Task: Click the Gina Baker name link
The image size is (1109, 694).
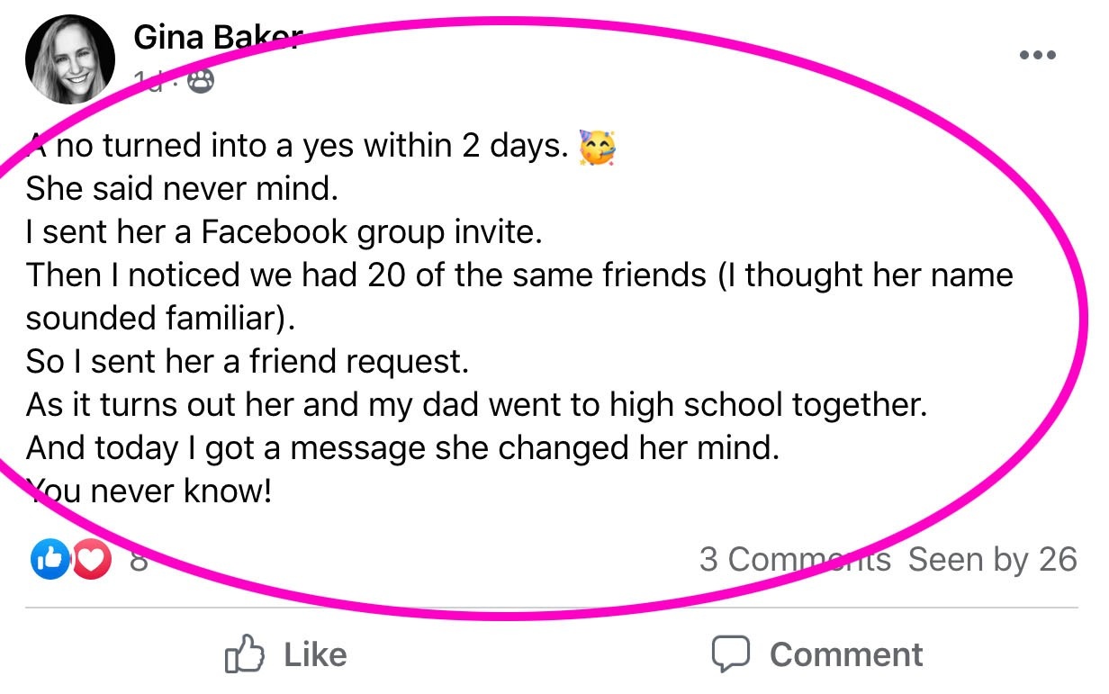Action: (215, 38)
